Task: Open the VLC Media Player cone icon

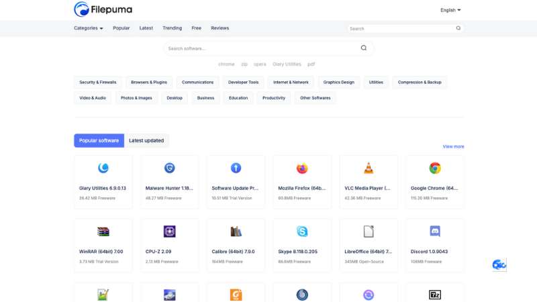Action: (369, 168)
